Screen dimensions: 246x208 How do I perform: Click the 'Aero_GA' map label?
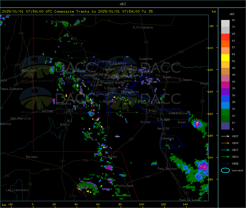(x=163, y=128)
